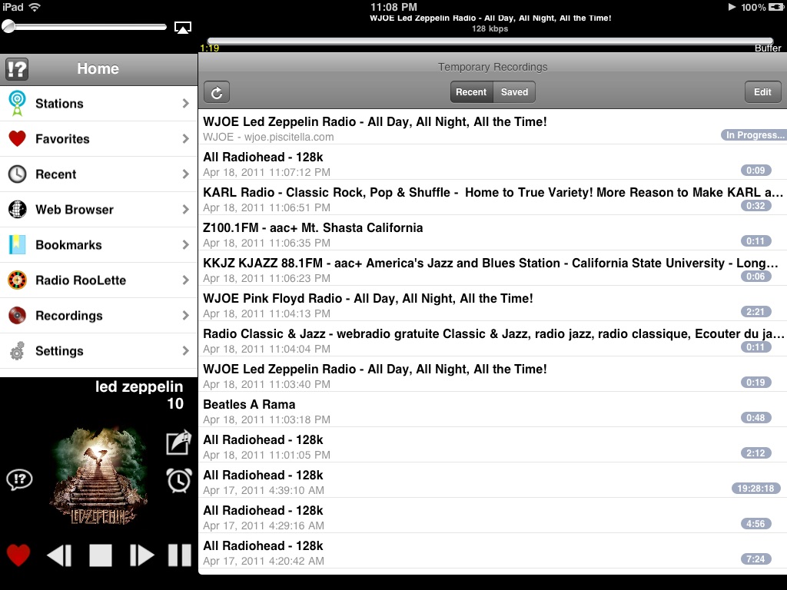The width and height of the screenshot is (787, 590).
Task: Skip to previous station
Action: click(59, 555)
